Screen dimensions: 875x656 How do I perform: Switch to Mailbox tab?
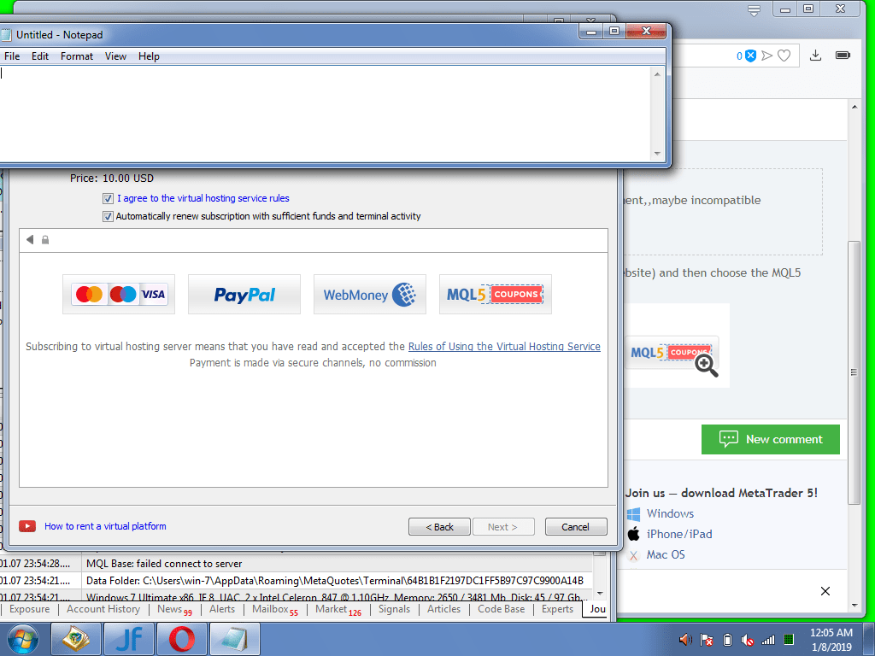(x=274, y=609)
